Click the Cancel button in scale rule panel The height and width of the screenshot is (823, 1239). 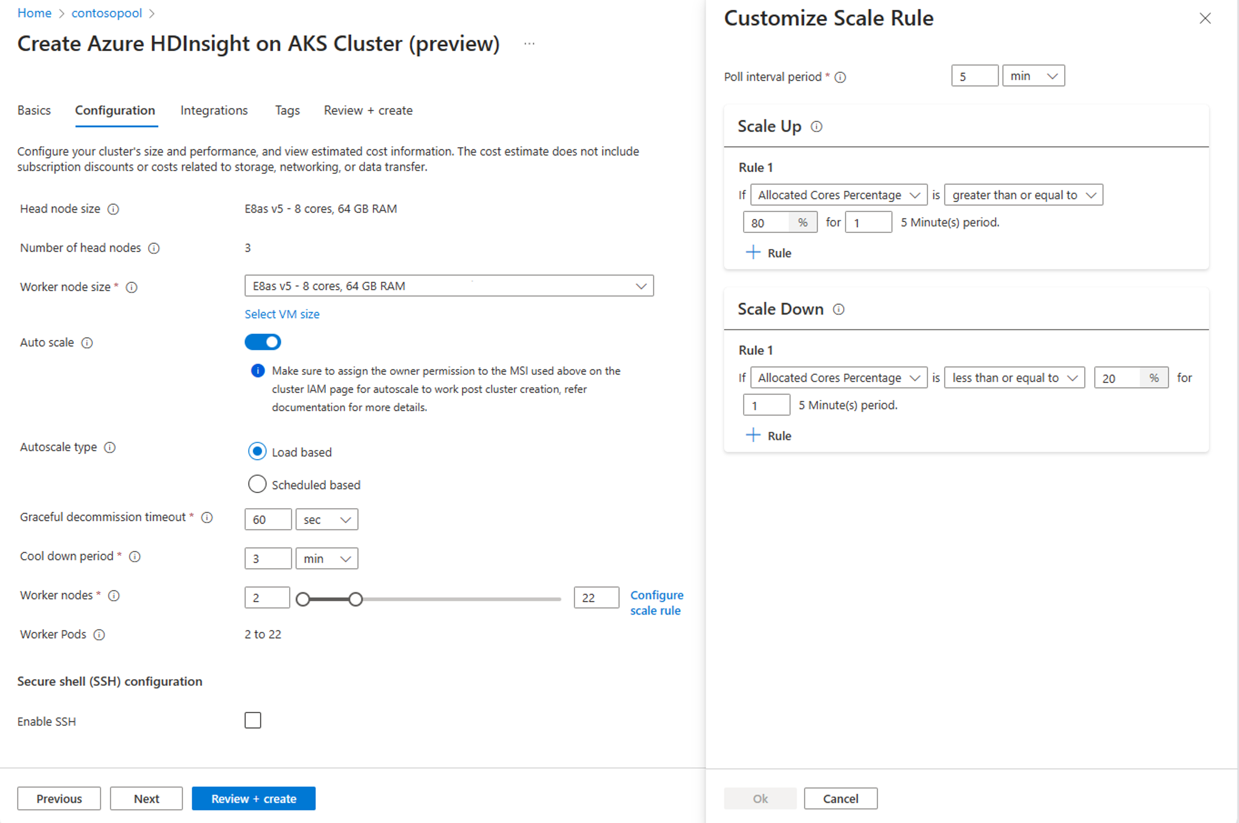840,798
